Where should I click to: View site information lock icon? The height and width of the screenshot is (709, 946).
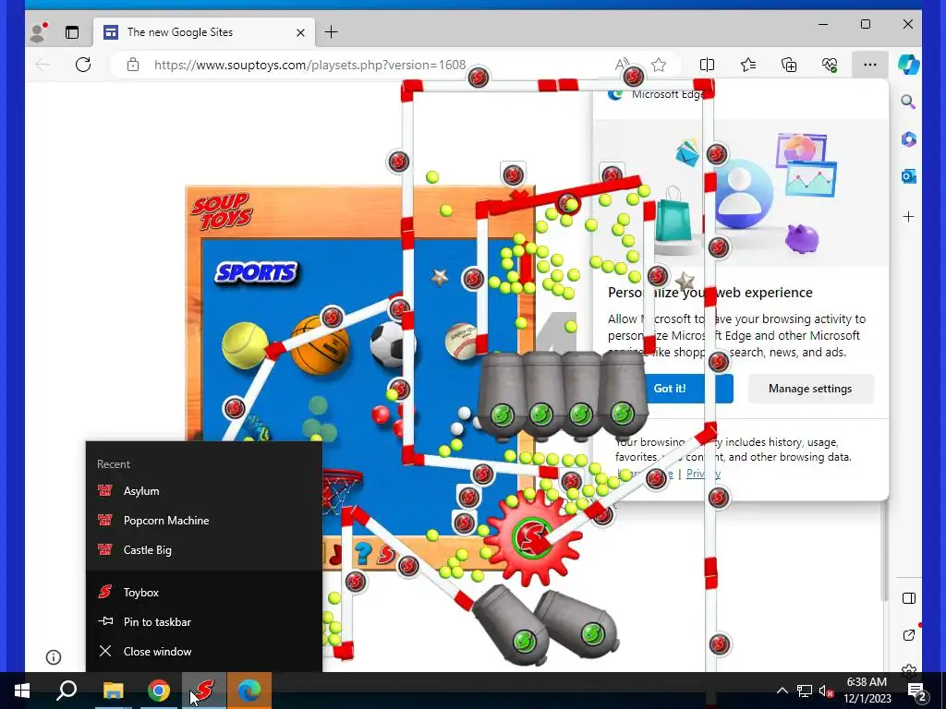(133, 65)
